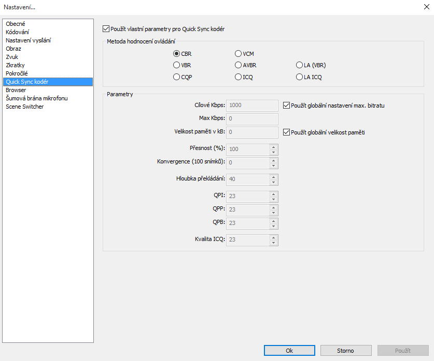
Task: Open the Obecné settings section
Action: [x=16, y=24]
